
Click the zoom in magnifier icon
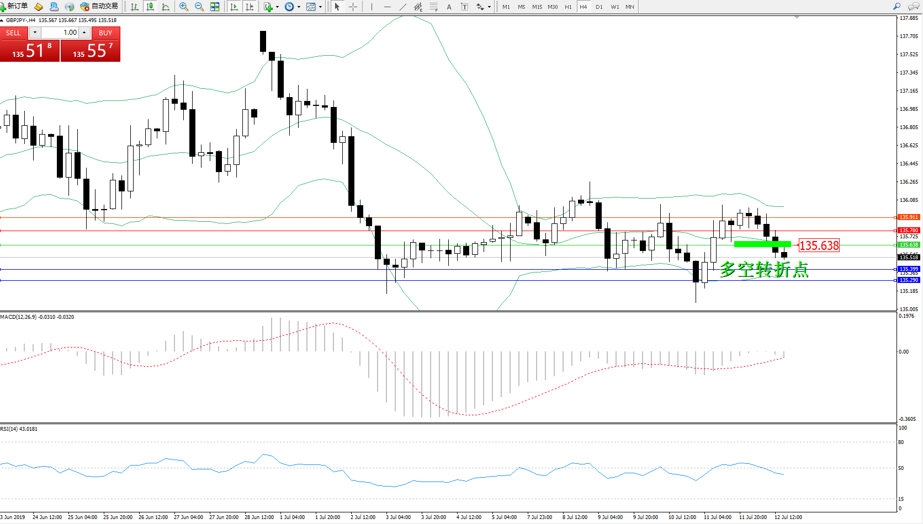pyautogui.click(x=184, y=7)
